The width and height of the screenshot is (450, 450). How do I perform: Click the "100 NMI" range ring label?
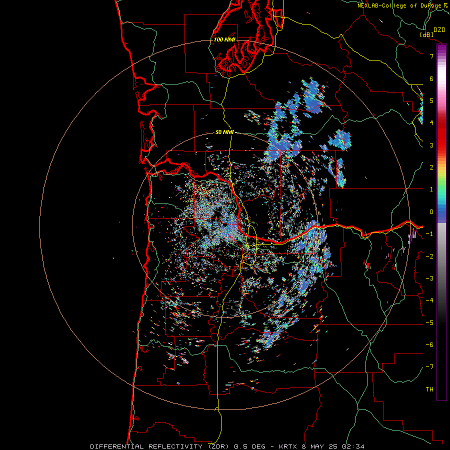point(224,39)
